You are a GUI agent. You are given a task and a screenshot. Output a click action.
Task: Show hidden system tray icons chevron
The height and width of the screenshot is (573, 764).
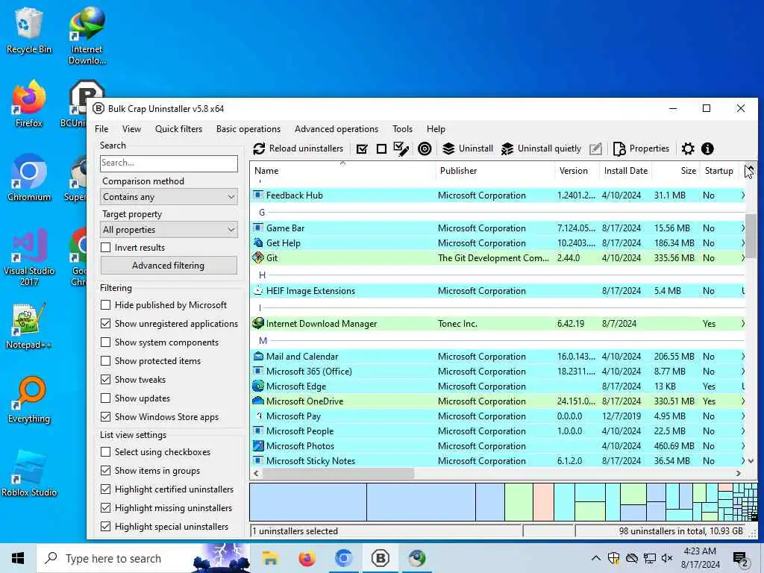click(595, 558)
